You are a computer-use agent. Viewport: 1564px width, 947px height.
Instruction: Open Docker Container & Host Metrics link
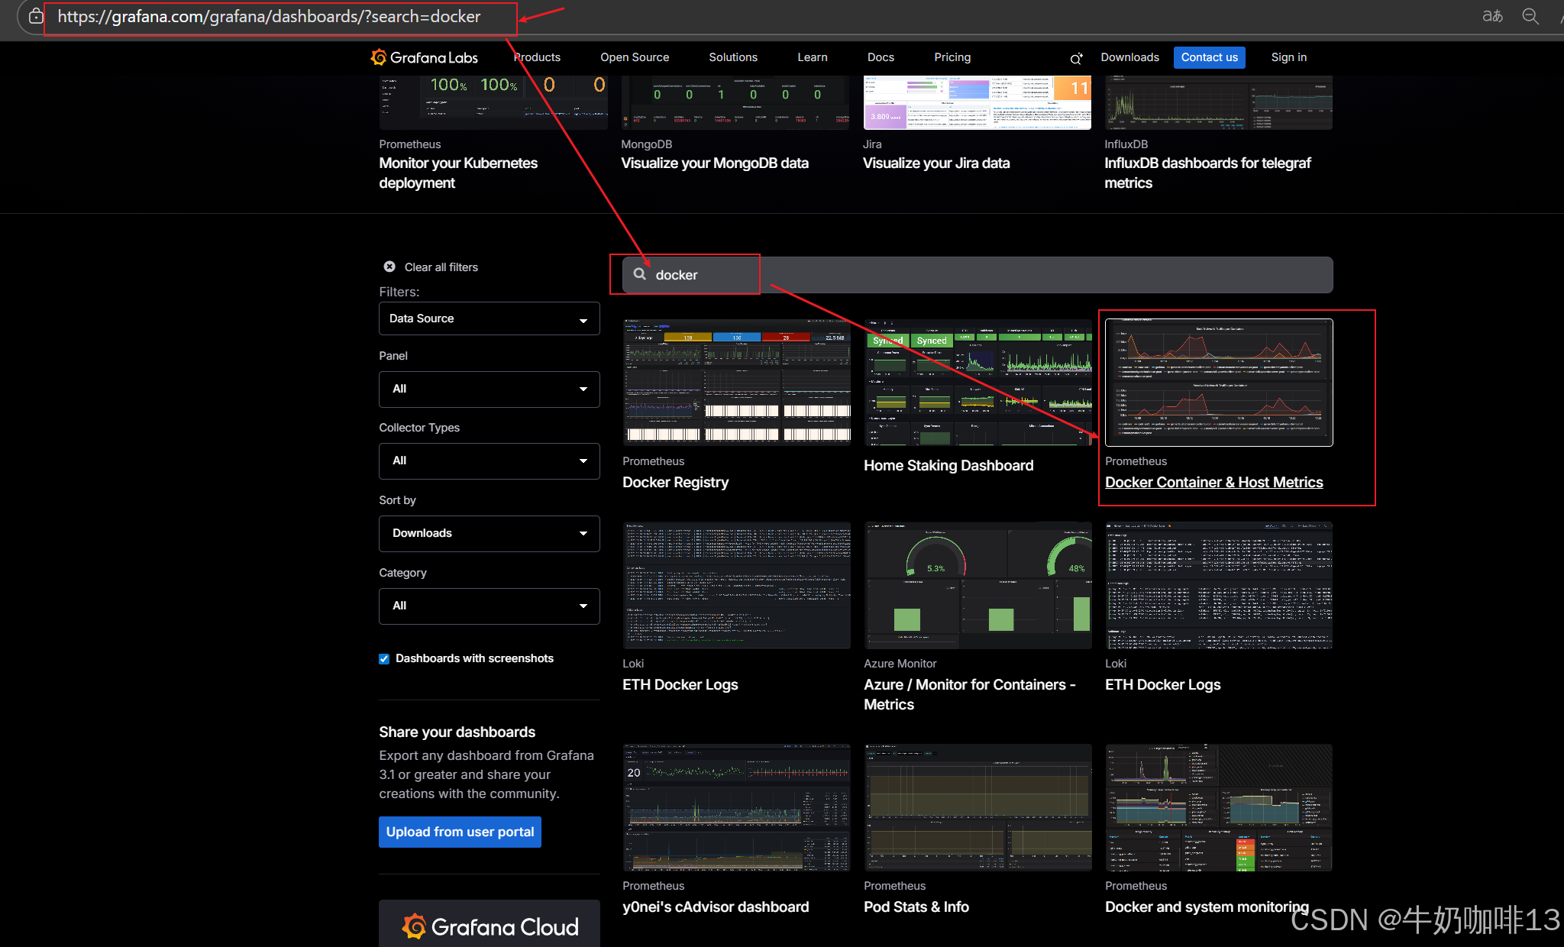coord(1213,482)
